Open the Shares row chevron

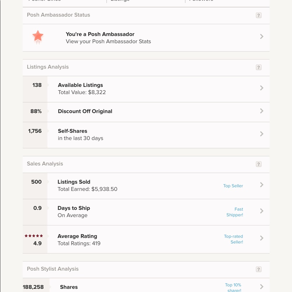[262, 287]
